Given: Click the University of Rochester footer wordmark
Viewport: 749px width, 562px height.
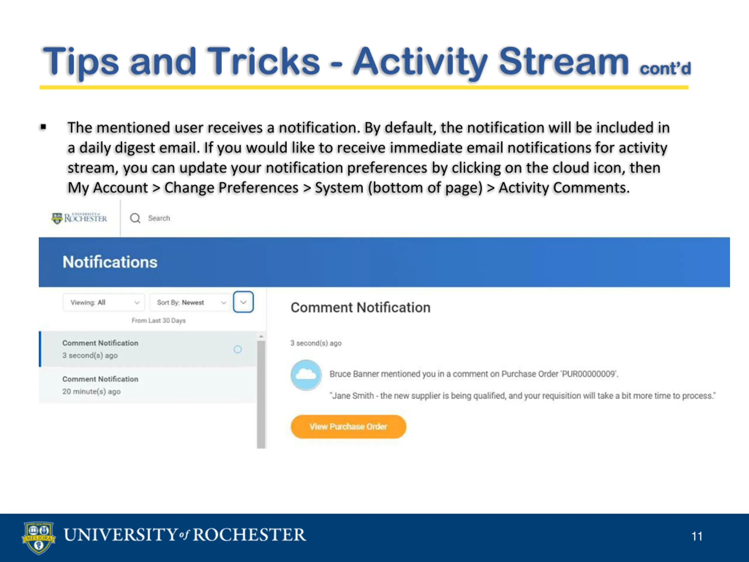Looking at the screenshot, I should (185, 535).
